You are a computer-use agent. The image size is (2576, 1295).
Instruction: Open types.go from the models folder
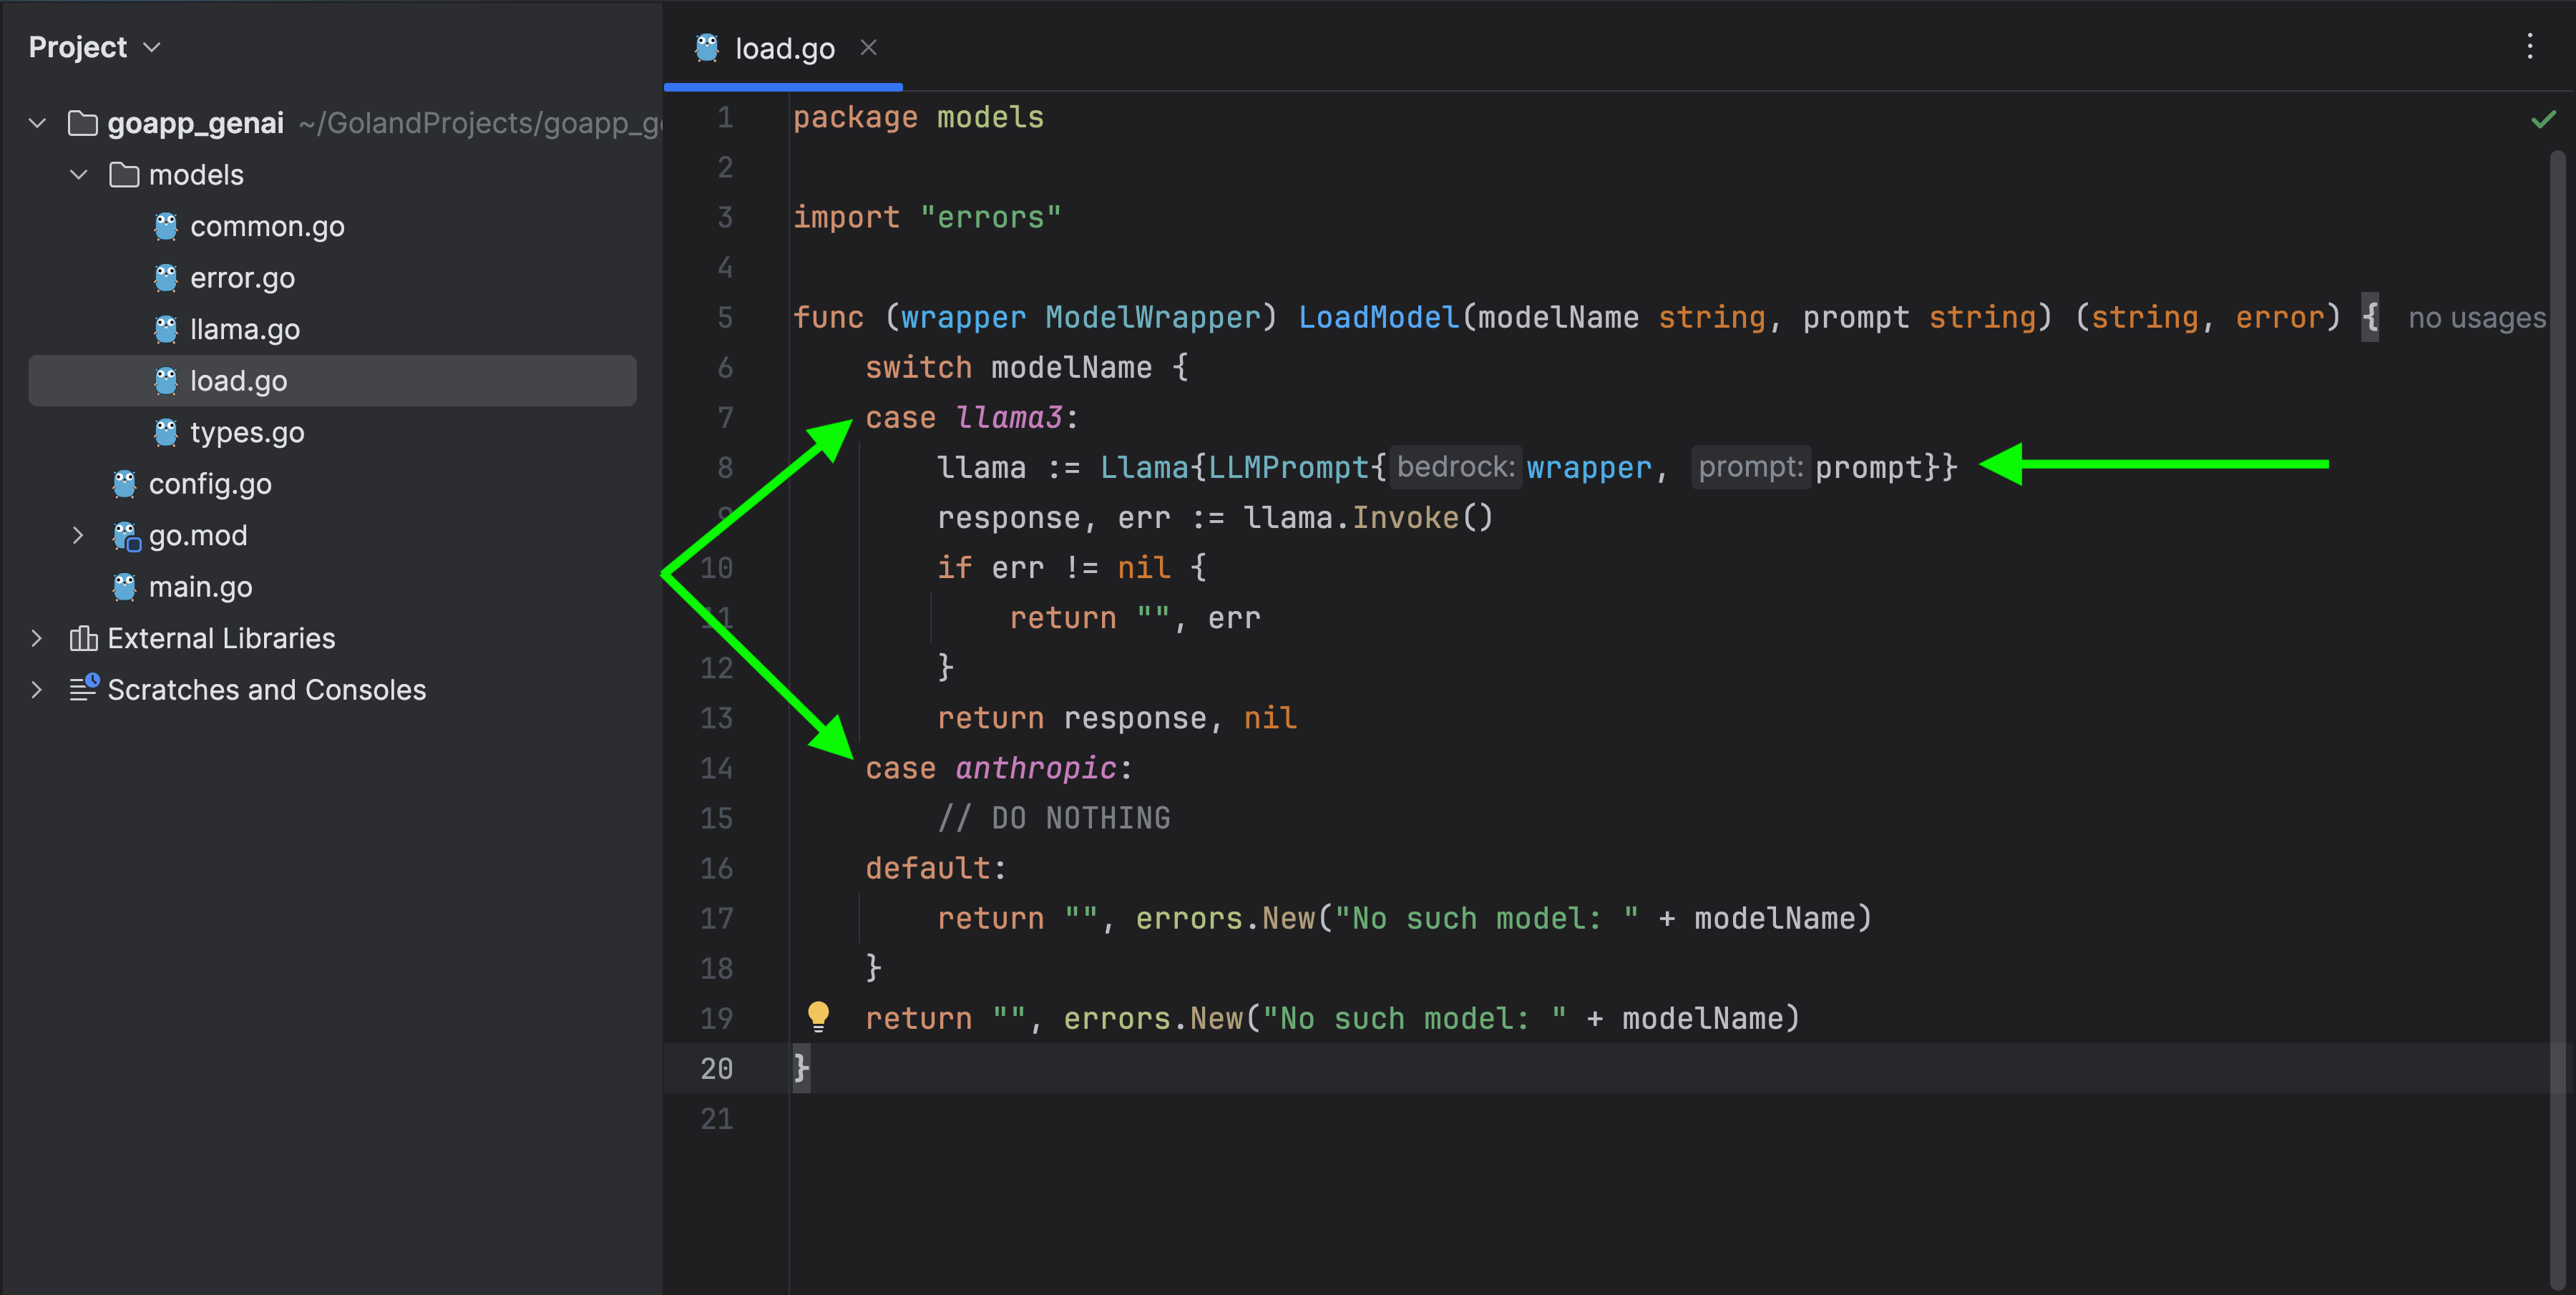click(246, 432)
